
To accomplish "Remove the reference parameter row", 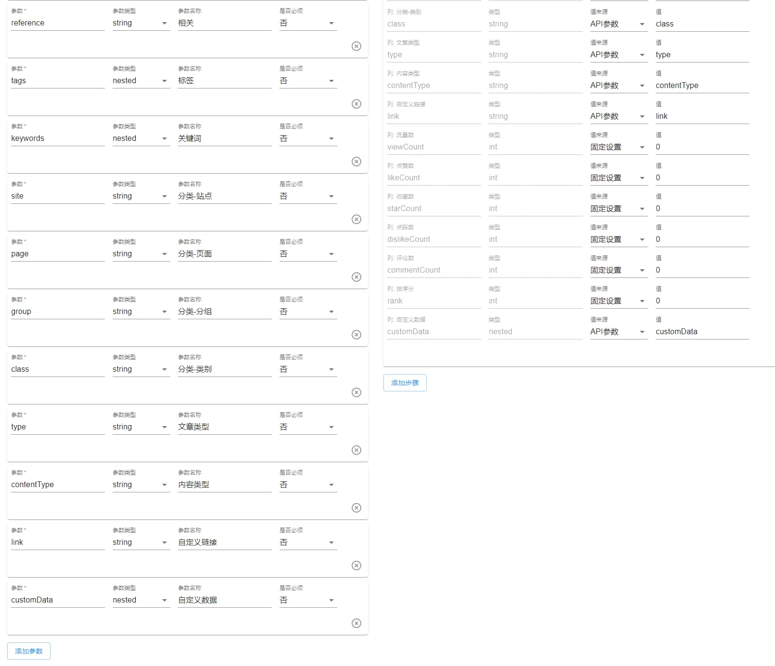I will click(356, 46).
